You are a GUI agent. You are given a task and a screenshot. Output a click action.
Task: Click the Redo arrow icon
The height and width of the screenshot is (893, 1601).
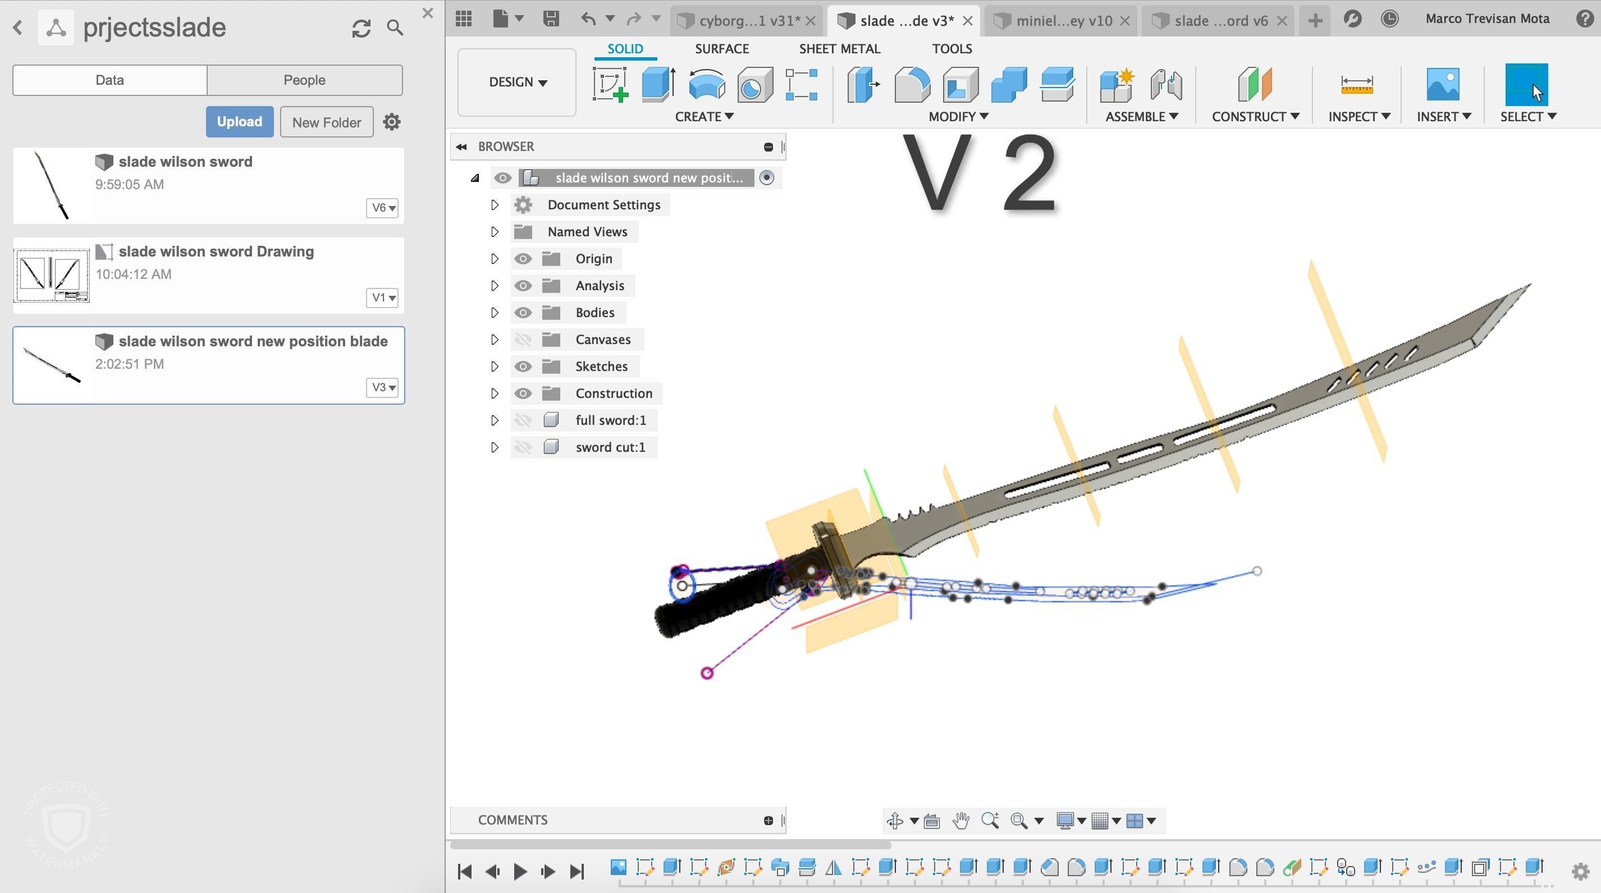pyautogui.click(x=633, y=19)
